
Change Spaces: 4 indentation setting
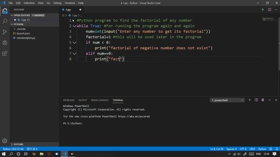[x=231, y=149]
